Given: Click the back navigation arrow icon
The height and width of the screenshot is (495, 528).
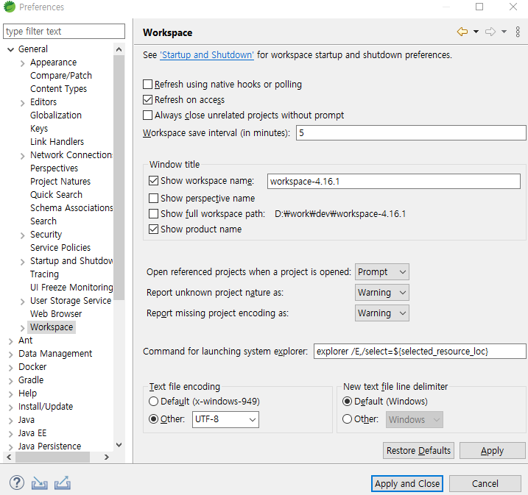Looking at the screenshot, I should [462, 32].
